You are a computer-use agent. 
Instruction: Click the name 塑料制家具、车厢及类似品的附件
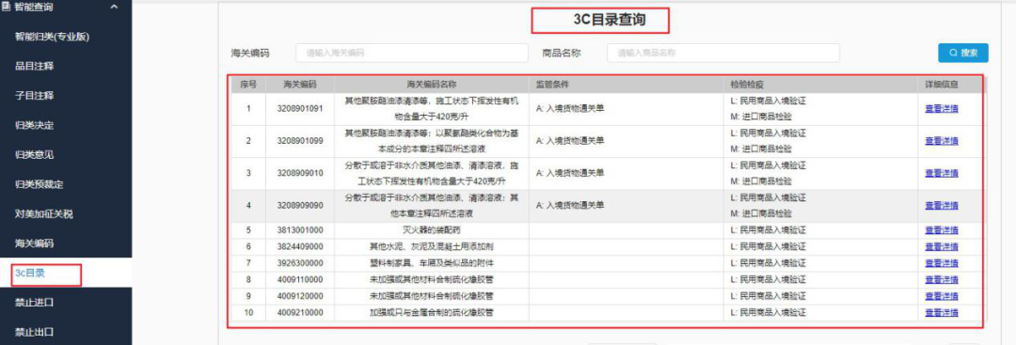(x=432, y=263)
